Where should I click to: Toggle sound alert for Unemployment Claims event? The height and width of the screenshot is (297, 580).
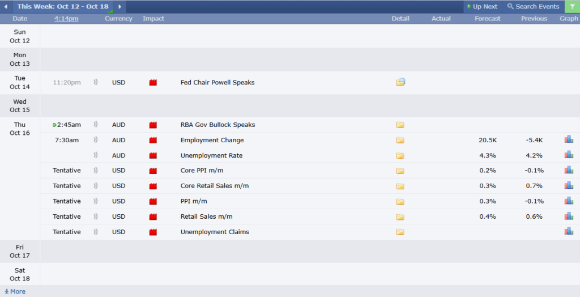[96, 232]
